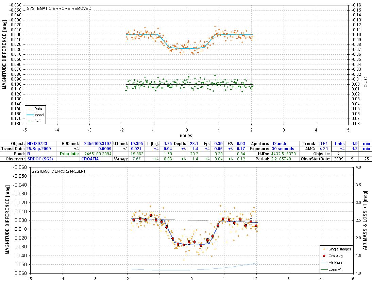Screen dimensions: 372x282
Task: Click the CROATIA cell
Action: tap(90, 159)
